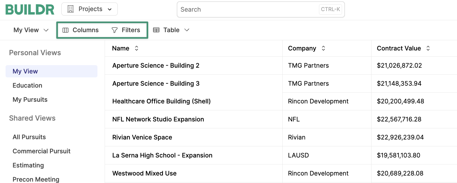
Task: Open Aperture Science - Building 2 project
Action: [156, 65]
